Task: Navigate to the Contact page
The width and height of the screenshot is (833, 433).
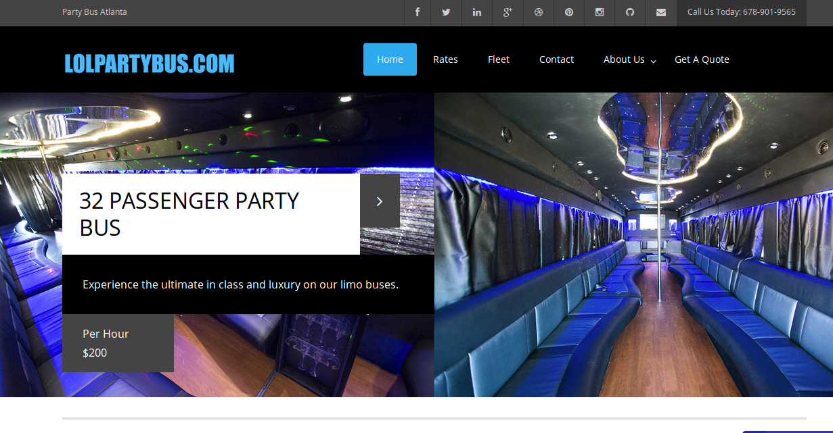Action: point(556,59)
